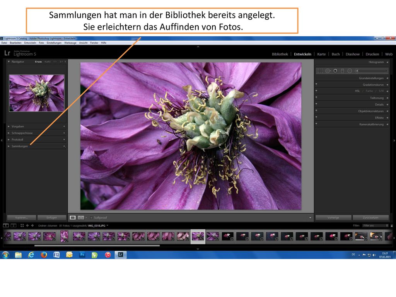Select the highlighted filmstrip flower thumbnail
This screenshot has height=297, width=396.
pos(198,236)
